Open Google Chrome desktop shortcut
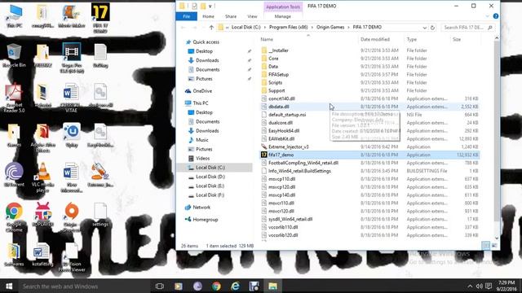 [14, 217]
